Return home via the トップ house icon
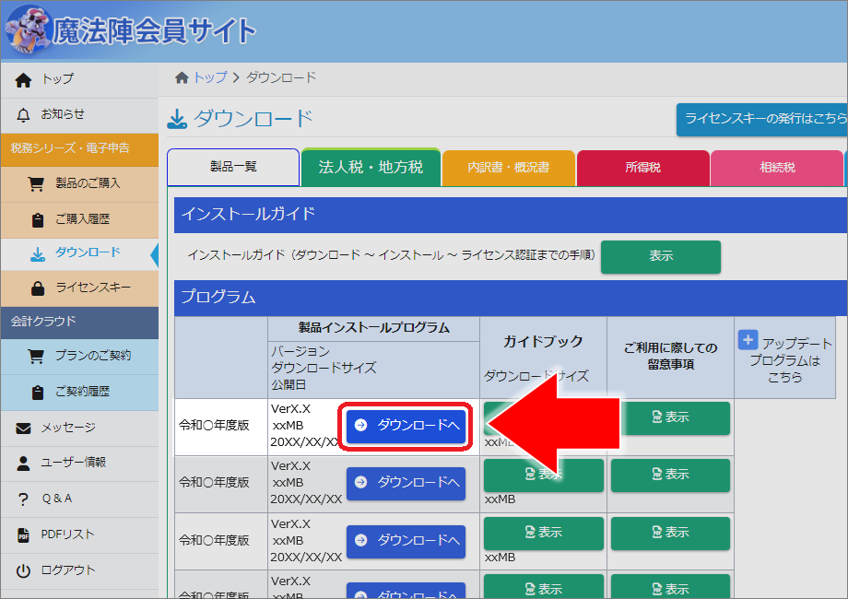Screen dimensions: 848x599 click(23, 80)
